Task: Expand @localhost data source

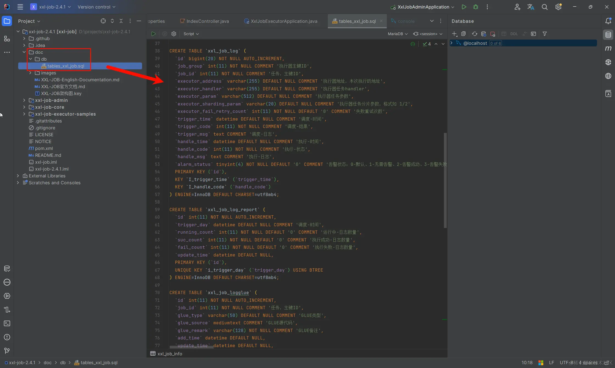Action: coord(452,43)
